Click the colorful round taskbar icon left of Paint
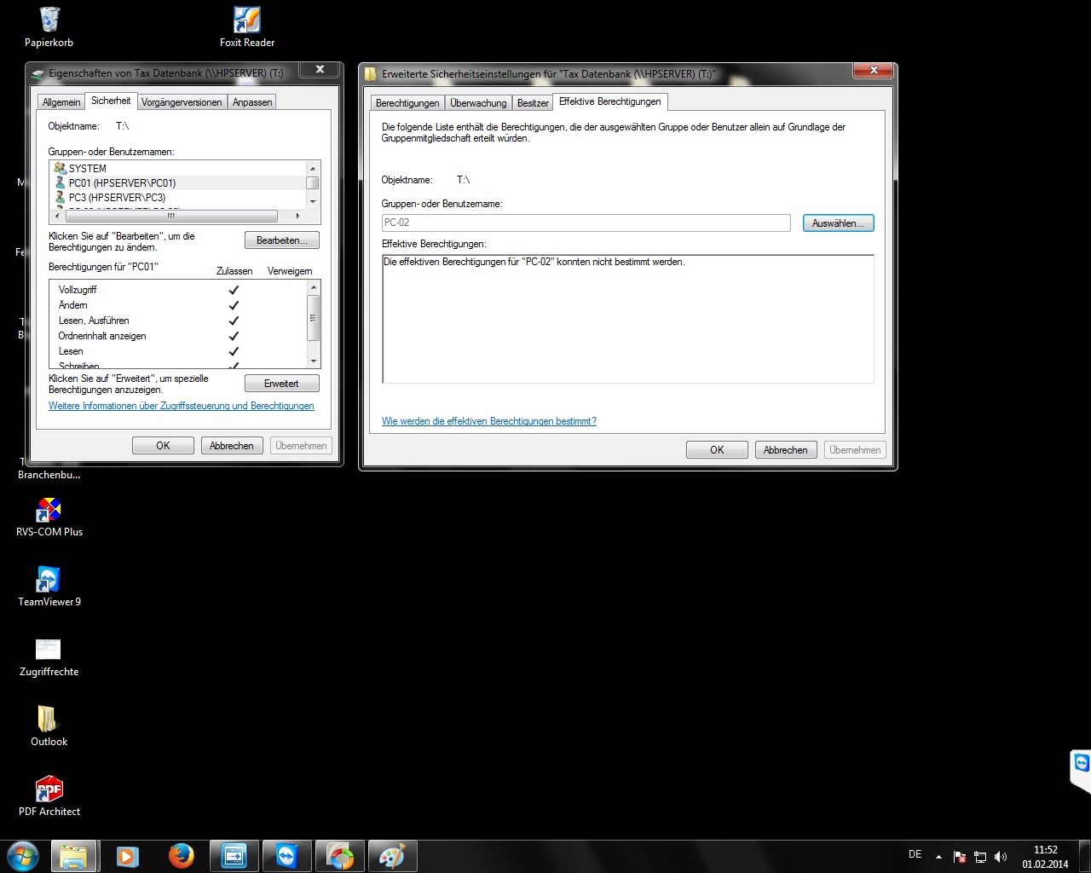Viewport: 1091px width, 873px height. click(338, 856)
